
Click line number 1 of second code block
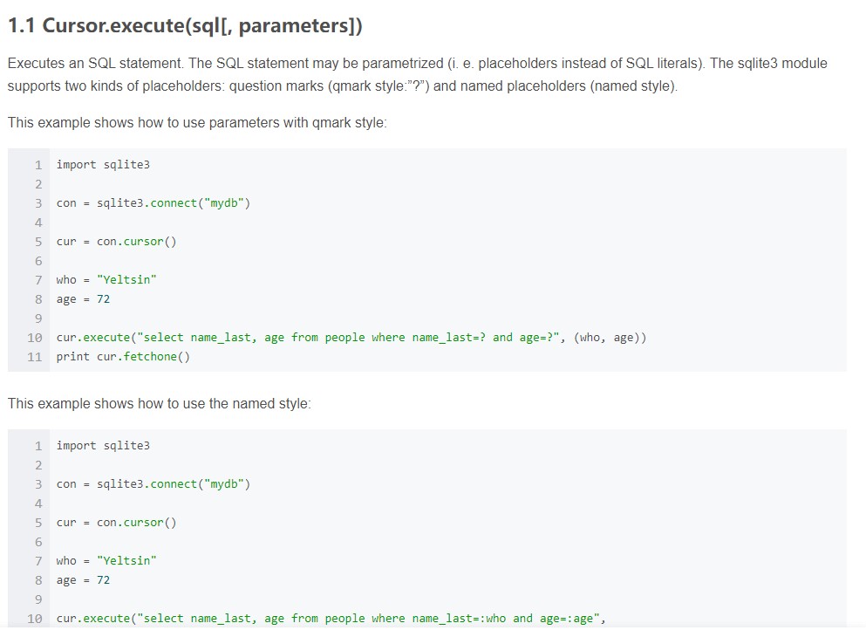(38, 446)
